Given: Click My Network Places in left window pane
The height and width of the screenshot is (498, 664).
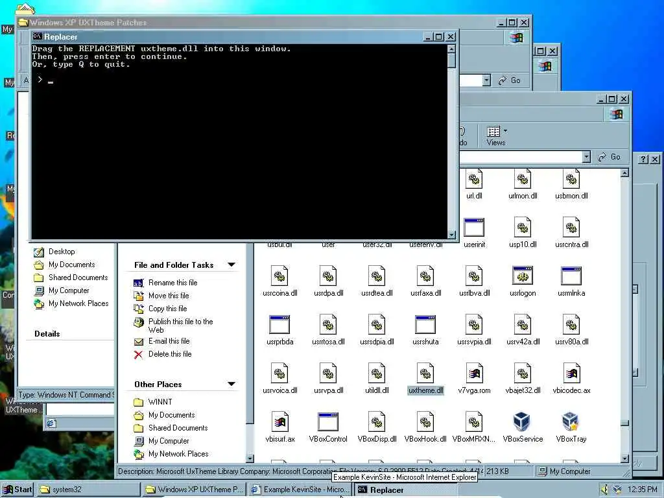Looking at the screenshot, I should [x=78, y=303].
